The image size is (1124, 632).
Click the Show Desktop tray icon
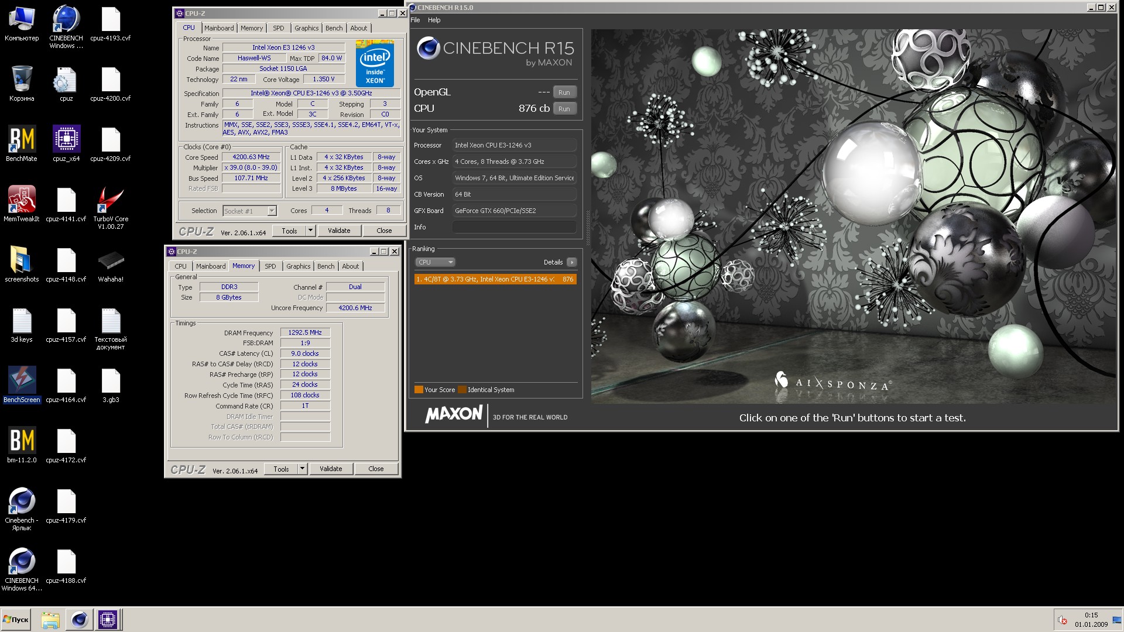point(1116,620)
